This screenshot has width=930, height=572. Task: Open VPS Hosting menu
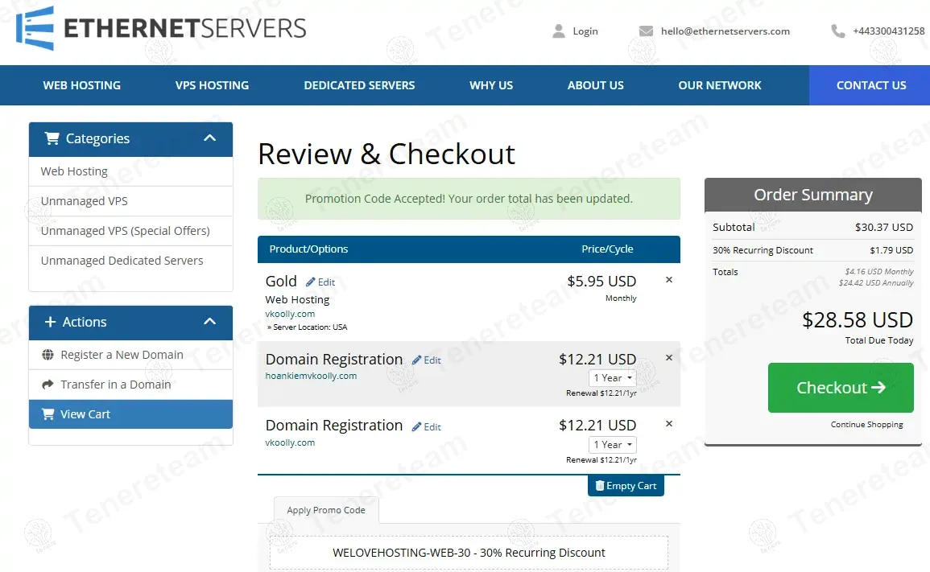pyautogui.click(x=212, y=85)
